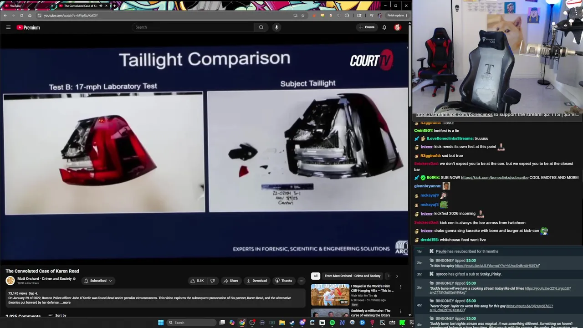Open options for Cliff-Hanging Villa video
This screenshot has width=583, height=328.
tap(401, 287)
